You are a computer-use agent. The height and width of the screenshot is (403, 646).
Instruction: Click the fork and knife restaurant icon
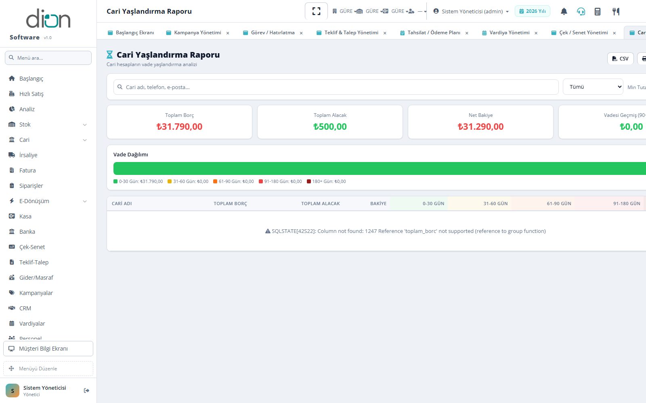[616, 11]
